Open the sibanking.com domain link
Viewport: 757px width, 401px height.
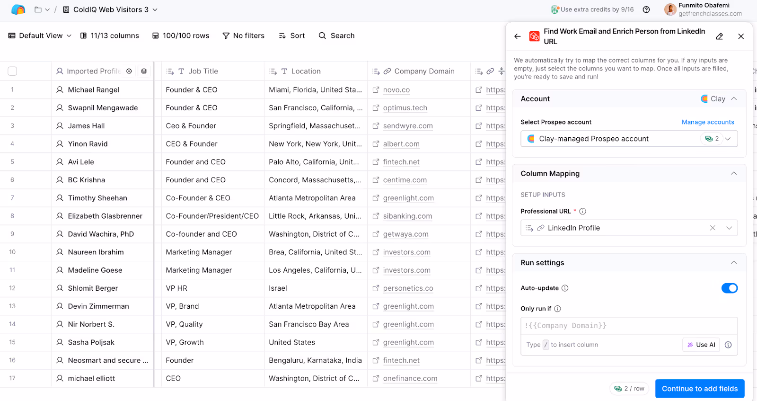coord(407,216)
